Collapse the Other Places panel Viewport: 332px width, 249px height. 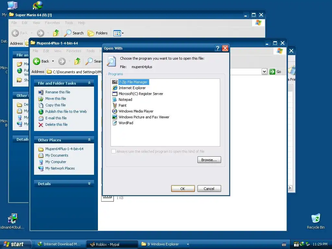[89, 140]
